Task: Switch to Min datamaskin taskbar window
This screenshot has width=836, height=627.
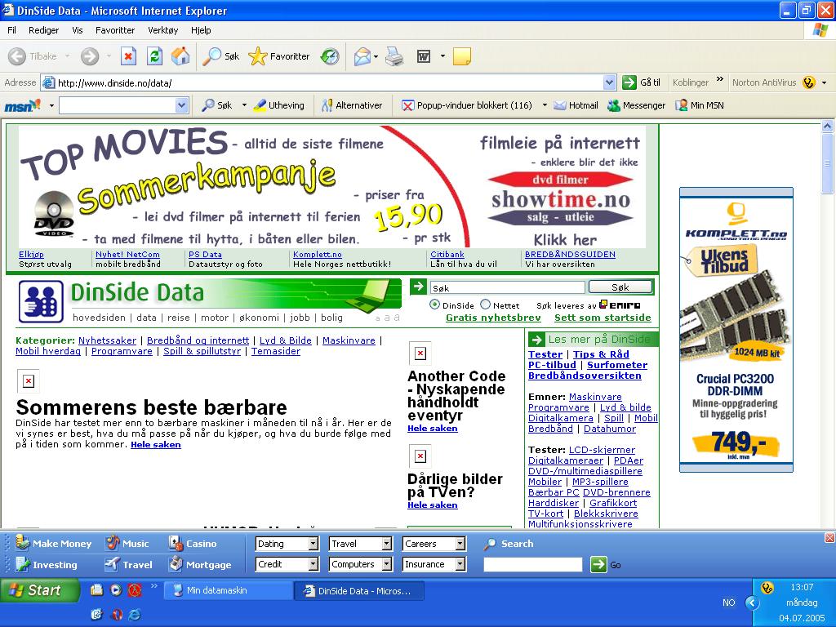Action: pyautogui.click(x=229, y=590)
